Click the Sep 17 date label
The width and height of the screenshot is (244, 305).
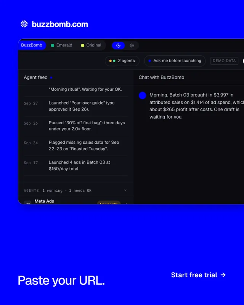31,163
